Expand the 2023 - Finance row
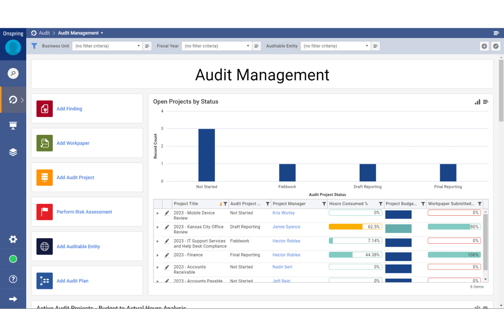The width and height of the screenshot is (504, 336). (x=158, y=255)
